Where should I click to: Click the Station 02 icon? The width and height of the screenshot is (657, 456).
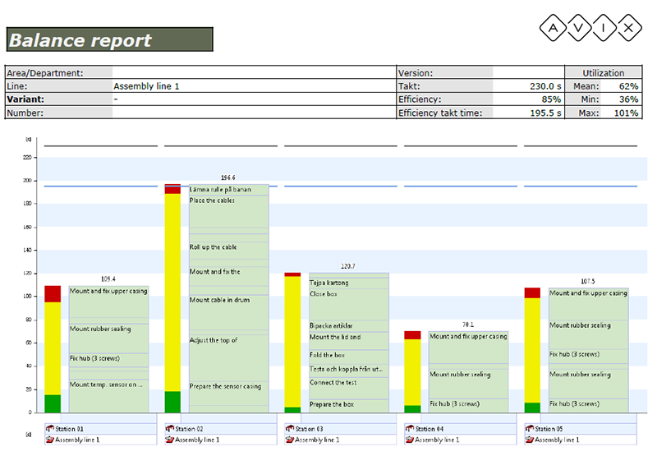click(169, 429)
